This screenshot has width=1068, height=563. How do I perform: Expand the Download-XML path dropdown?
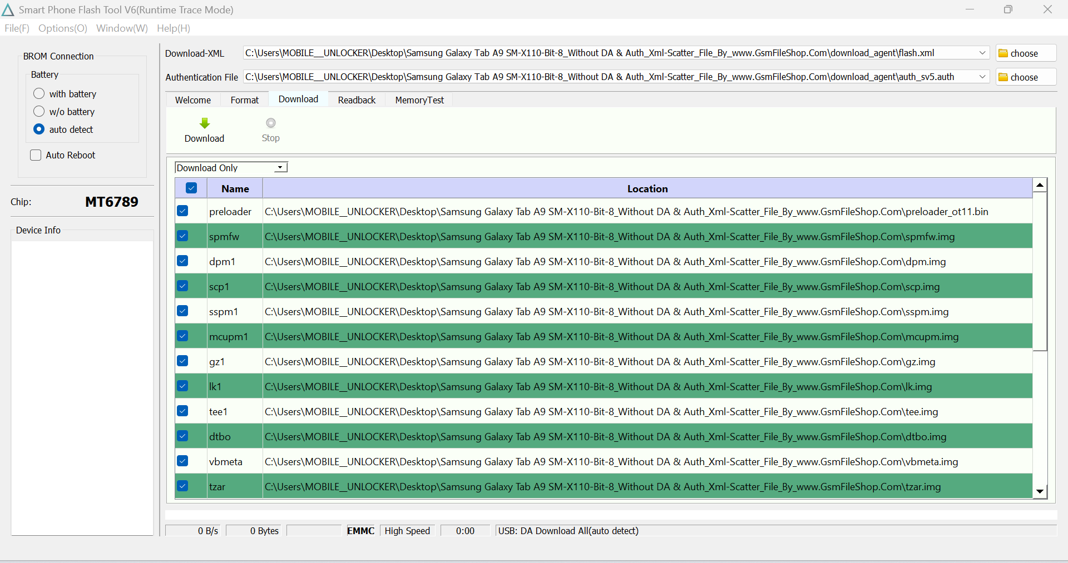pyautogui.click(x=982, y=53)
